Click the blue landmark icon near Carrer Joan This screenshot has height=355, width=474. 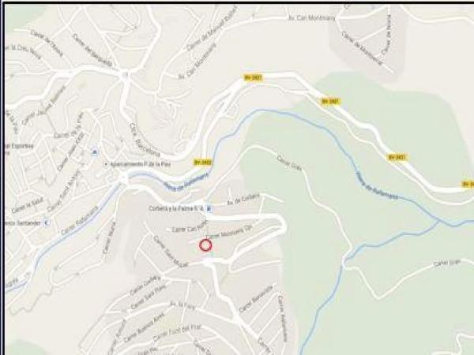[95, 152]
